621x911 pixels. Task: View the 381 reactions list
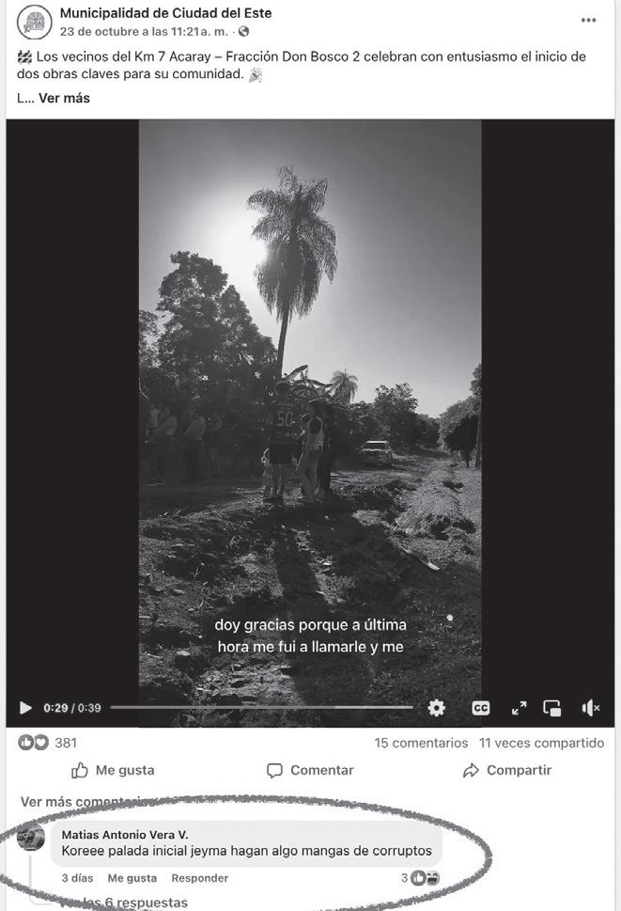click(x=48, y=743)
